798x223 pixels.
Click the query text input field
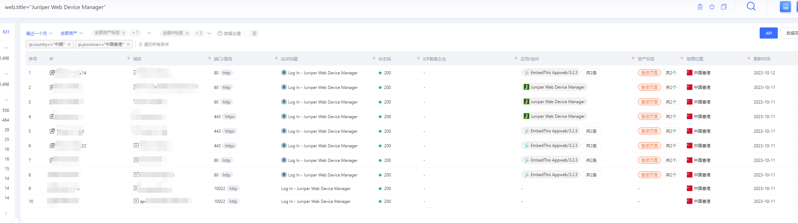coord(345,7)
